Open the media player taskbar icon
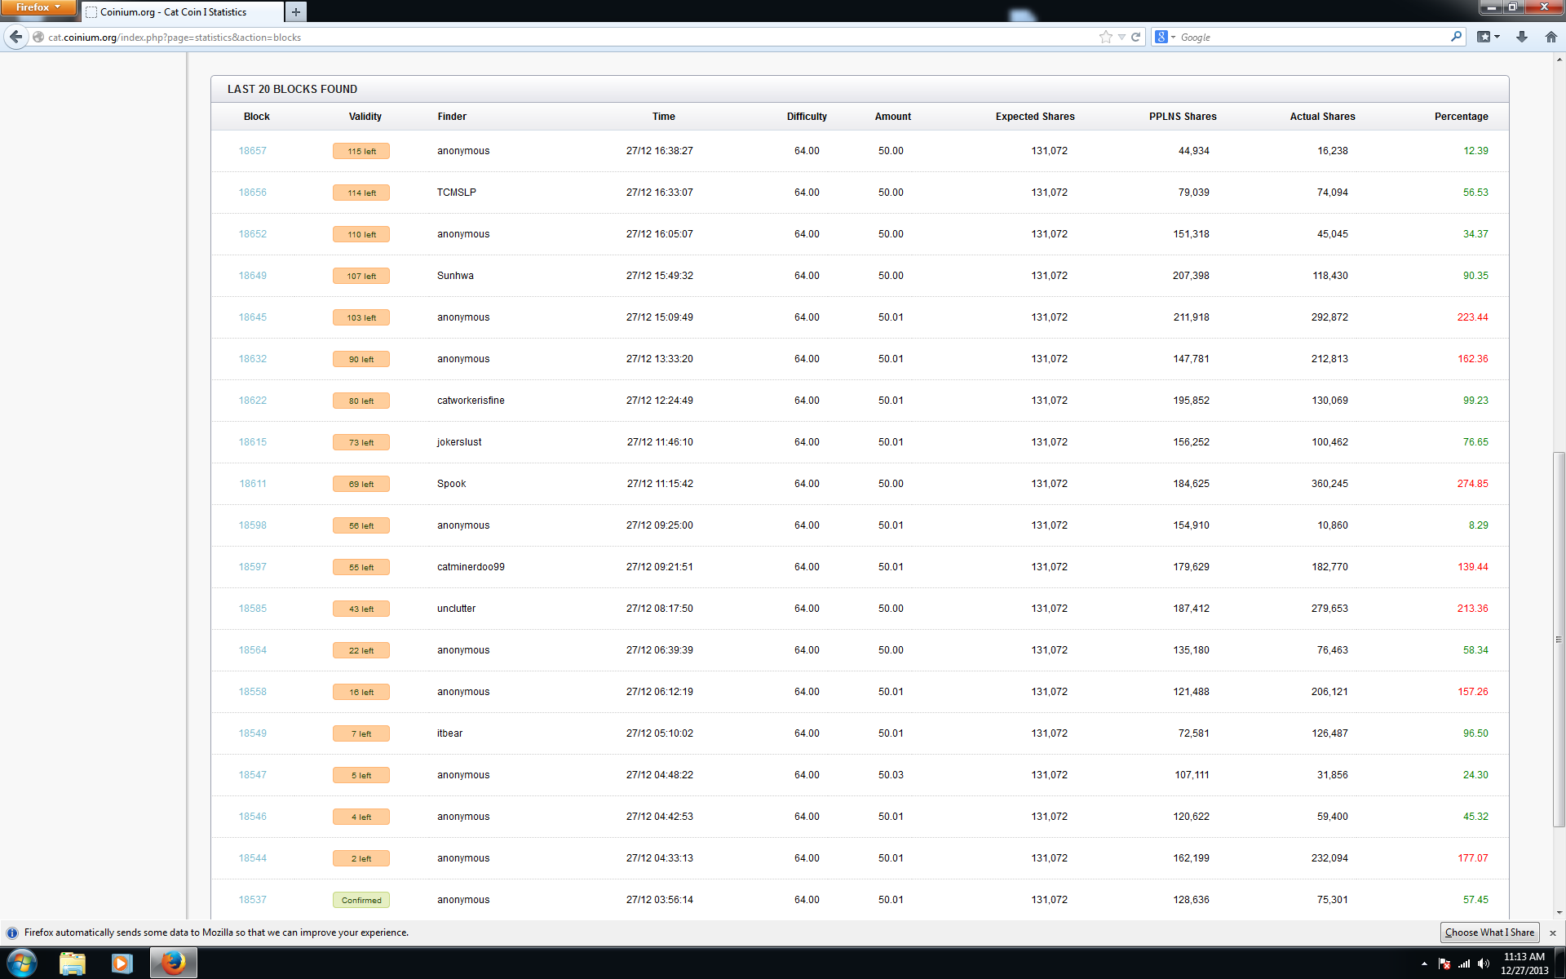 (122, 963)
